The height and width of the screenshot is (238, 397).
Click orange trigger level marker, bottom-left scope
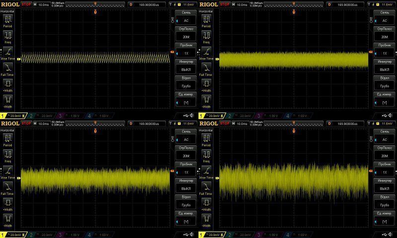coord(172,171)
